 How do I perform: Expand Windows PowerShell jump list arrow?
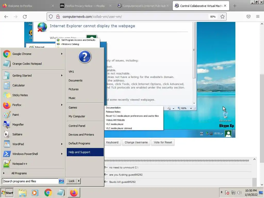tap(62, 154)
